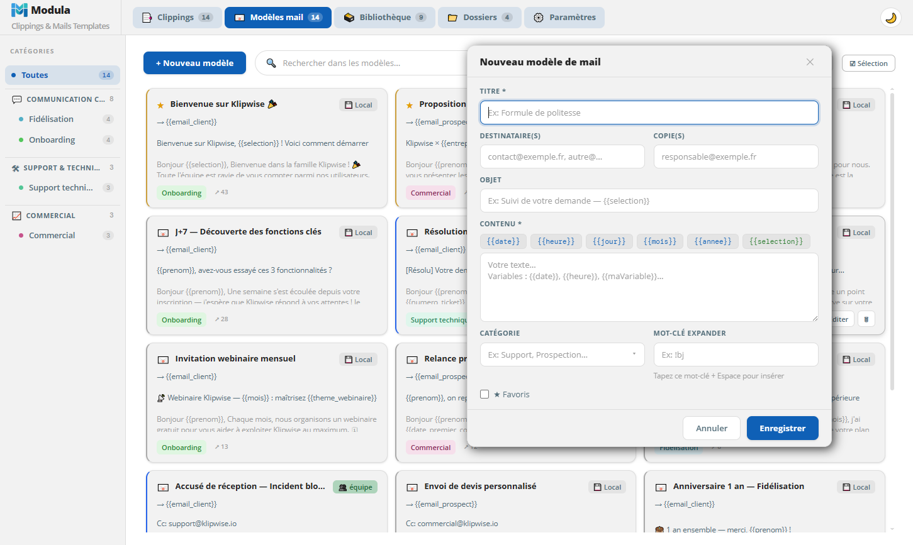Close the Nouveau modèle de mail dialog
The height and width of the screenshot is (545, 913).
[810, 62]
